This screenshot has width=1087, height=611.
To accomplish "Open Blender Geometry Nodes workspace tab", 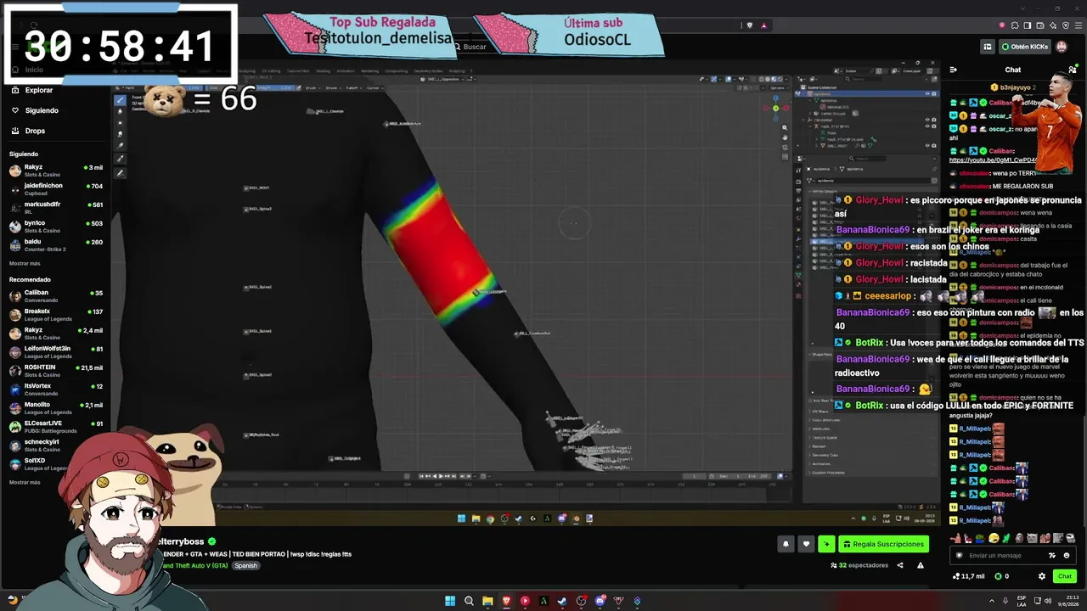I will [428, 71].
